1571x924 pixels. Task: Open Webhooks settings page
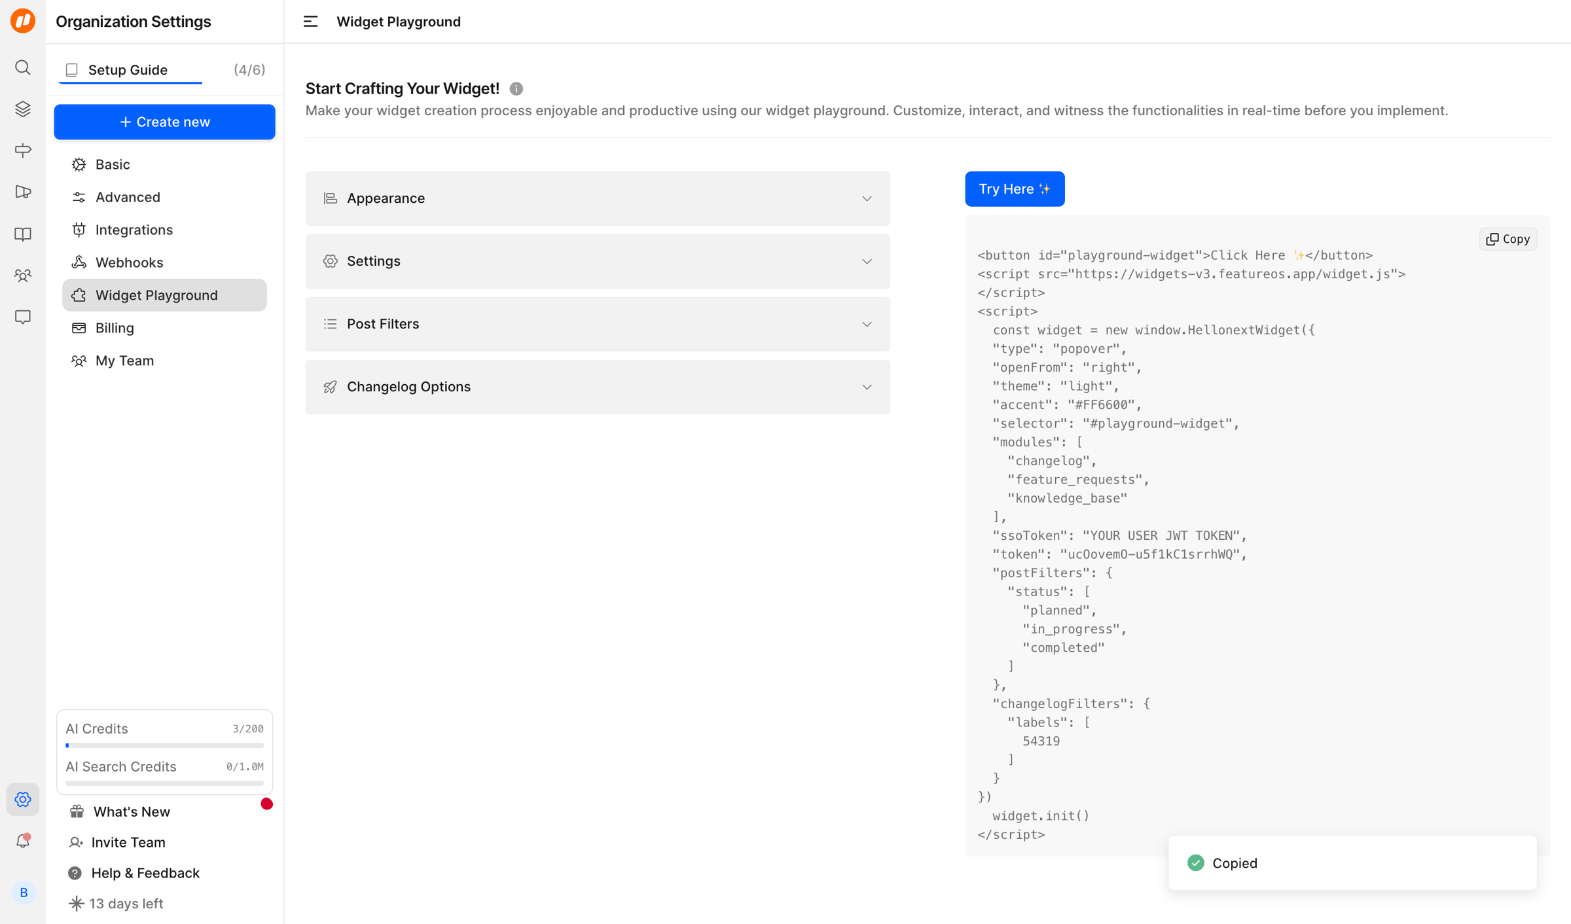[164, 262]
